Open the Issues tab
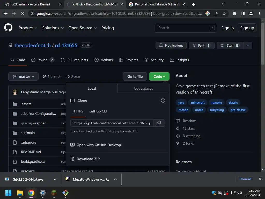The height and width of the screenshot is (199, 265). pos(43,60)
